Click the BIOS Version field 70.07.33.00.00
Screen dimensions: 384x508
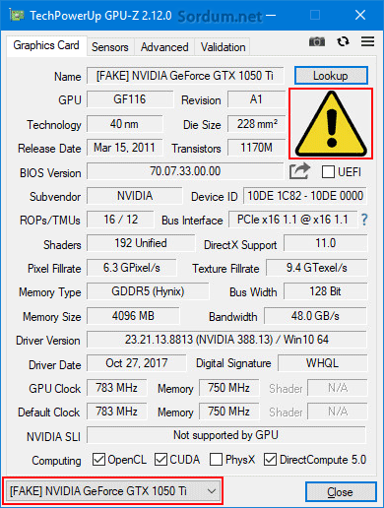click(185, 171)
